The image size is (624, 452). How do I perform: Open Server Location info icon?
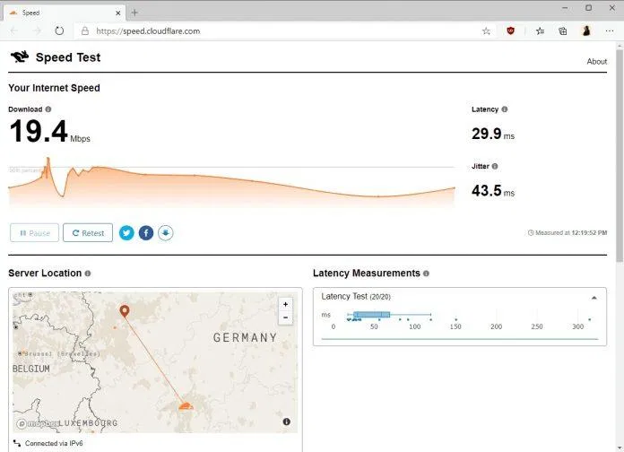coord(88,274)
